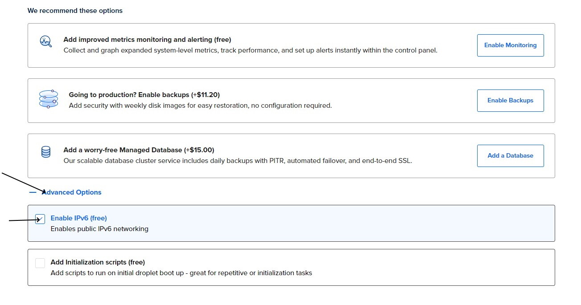Click the We recommend these options heading
Viewport: 581px width, 305px height.
pos(75,11)
